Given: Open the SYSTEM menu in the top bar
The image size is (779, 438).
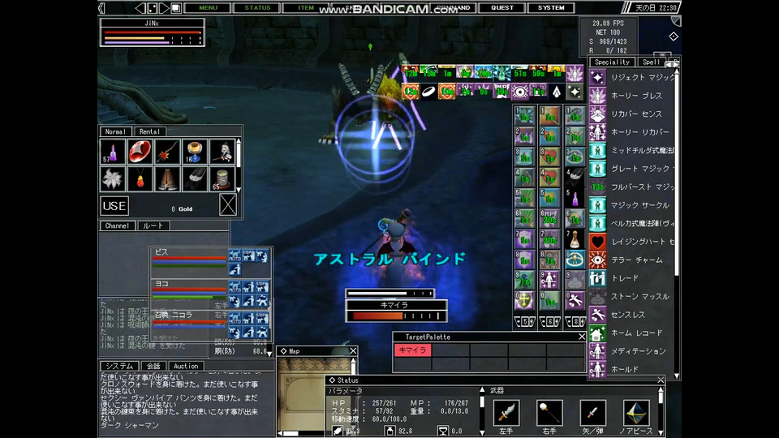Looking at the screenshot, I should pos(551,7).
